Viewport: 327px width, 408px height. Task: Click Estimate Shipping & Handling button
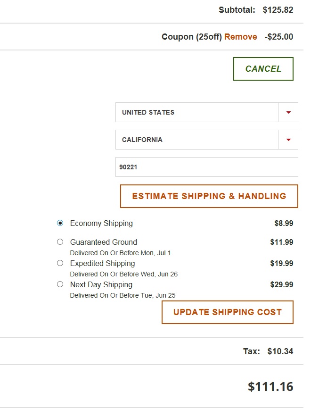pos(209,196)
